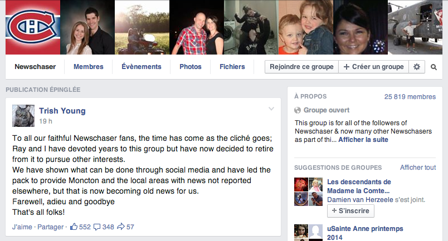This screenshot has height=241, width=448.
Task: Open the Évènements tab
Action: click(x=142, y=67)
